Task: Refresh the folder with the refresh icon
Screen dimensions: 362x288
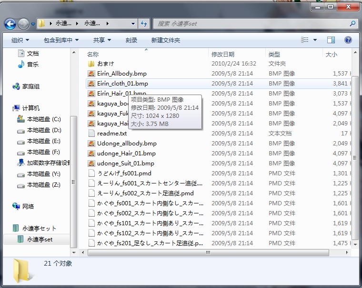Action: [144, 23]
